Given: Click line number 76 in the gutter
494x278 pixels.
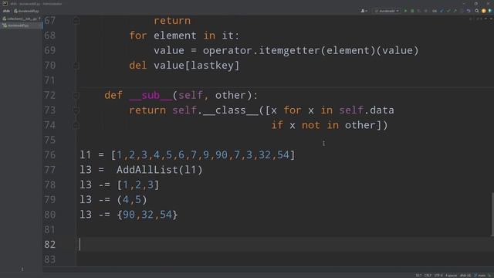Looking at the screenshot, I should [x=49, y=154].
